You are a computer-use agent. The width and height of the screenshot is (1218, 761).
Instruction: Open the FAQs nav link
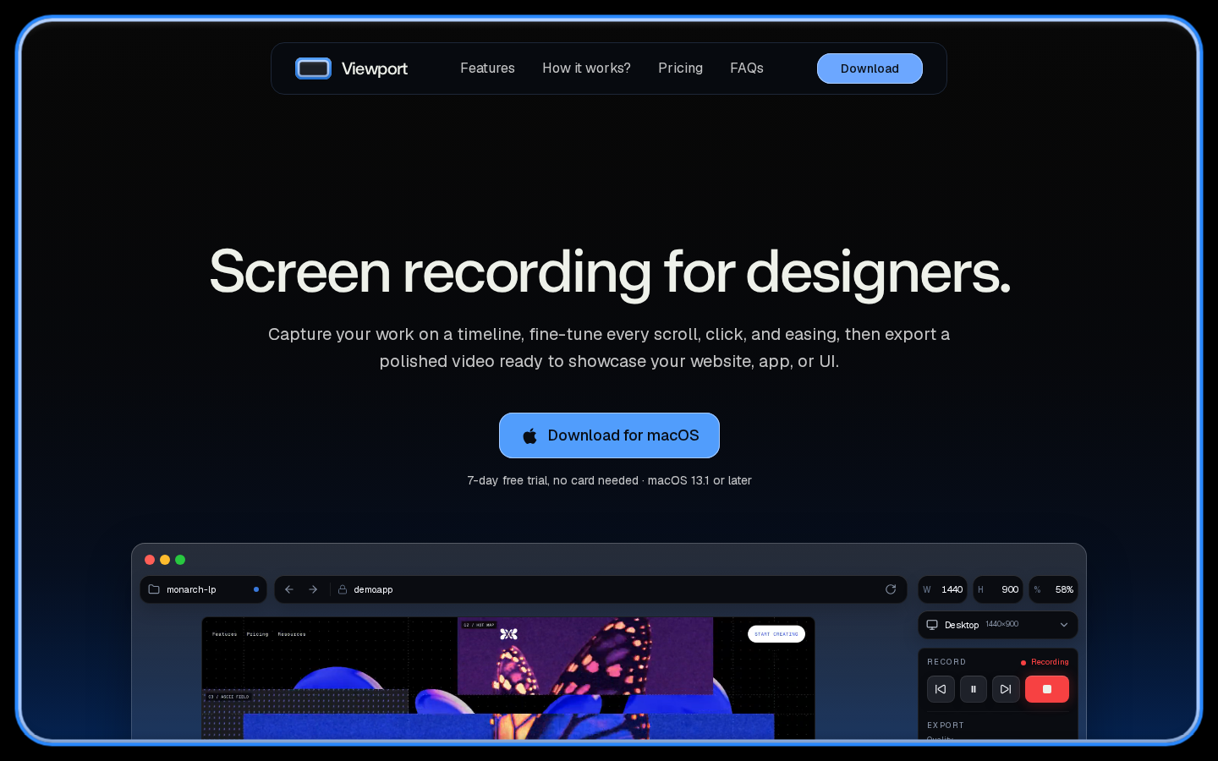click(747, 68)
